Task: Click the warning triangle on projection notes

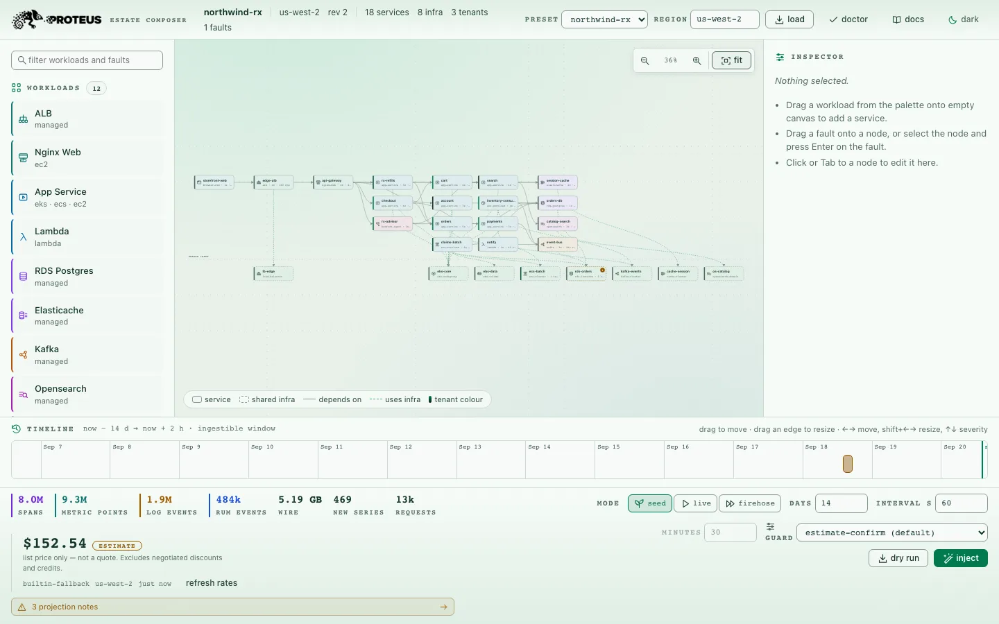Action: click(x=22, y=607)
